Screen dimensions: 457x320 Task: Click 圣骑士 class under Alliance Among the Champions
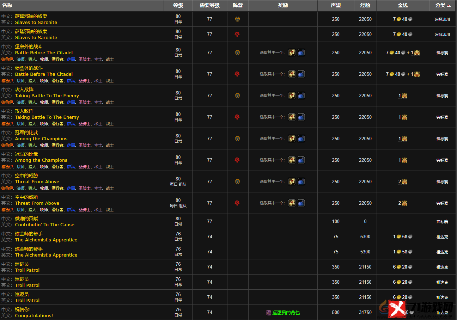(x=85, y=145)
